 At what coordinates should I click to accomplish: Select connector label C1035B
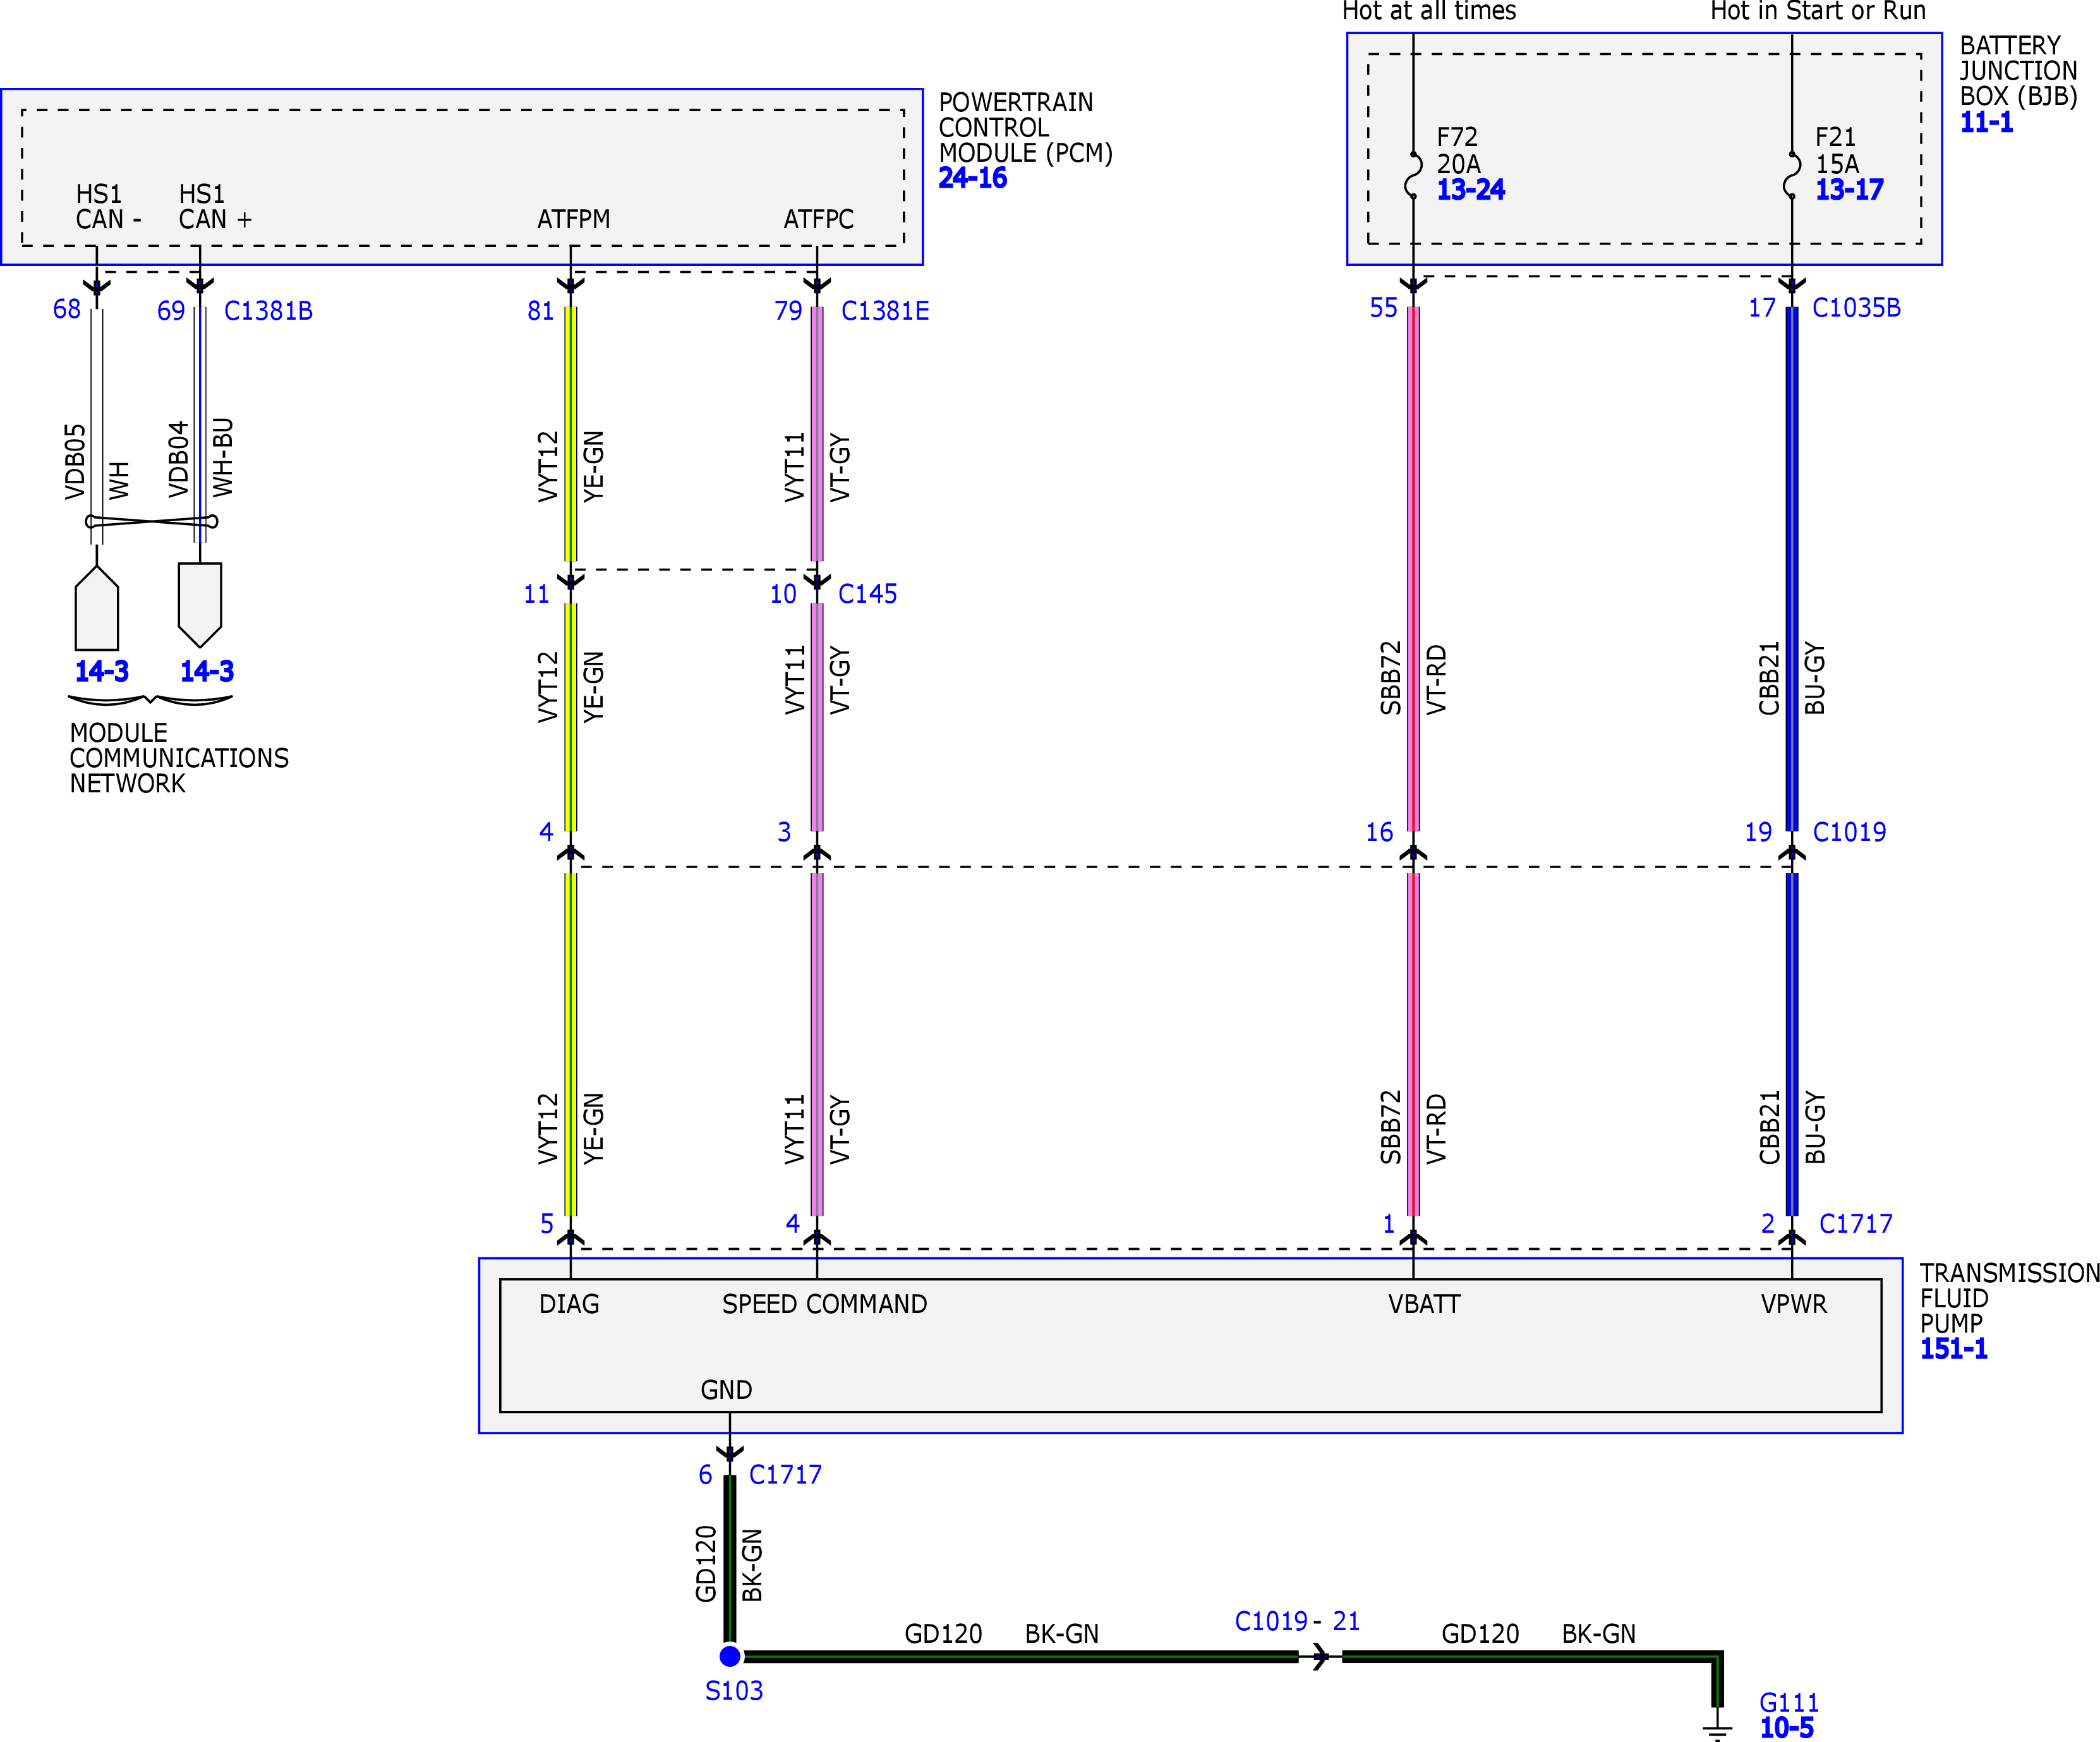click(1856, 308)
